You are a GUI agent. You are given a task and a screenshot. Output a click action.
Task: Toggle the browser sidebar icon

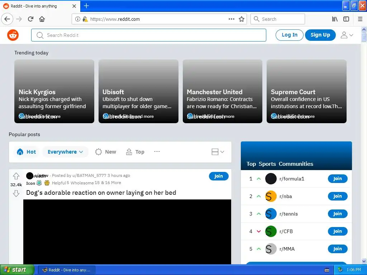(x=346, y=19)
